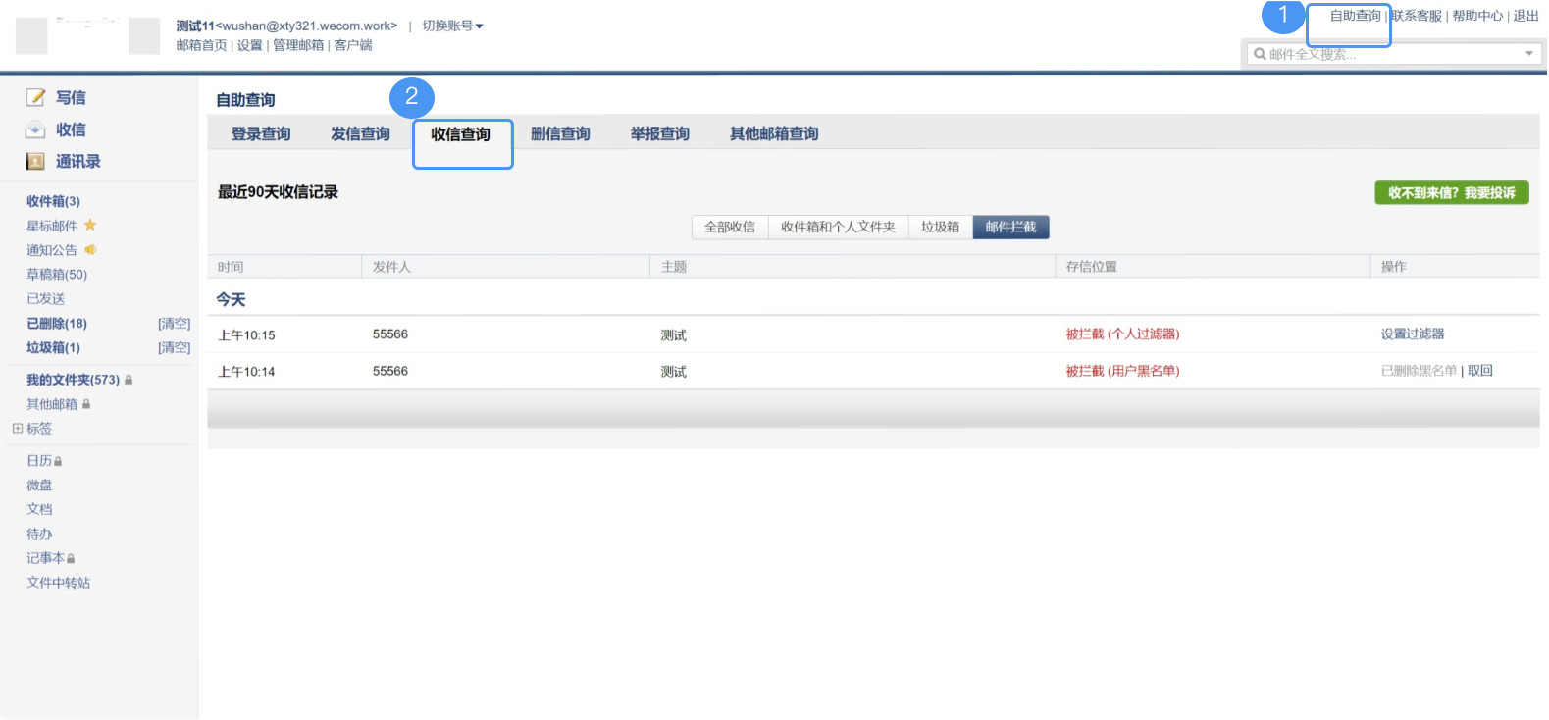Click the compose mail (写信) icon
This screenshot has width=1549, height=720.
coord(36,97)
